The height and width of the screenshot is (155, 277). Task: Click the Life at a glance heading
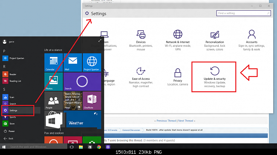pos(53,50)
